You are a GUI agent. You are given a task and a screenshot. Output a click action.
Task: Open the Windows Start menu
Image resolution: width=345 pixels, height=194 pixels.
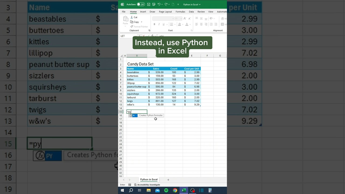[122, 190]
